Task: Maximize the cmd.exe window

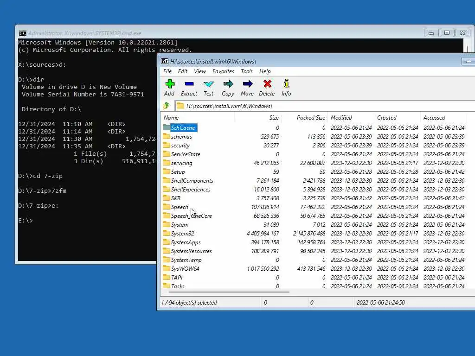Action: pos(447,33)
